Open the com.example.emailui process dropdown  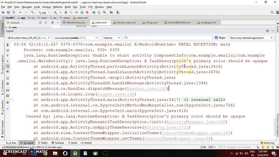[76, 38]
